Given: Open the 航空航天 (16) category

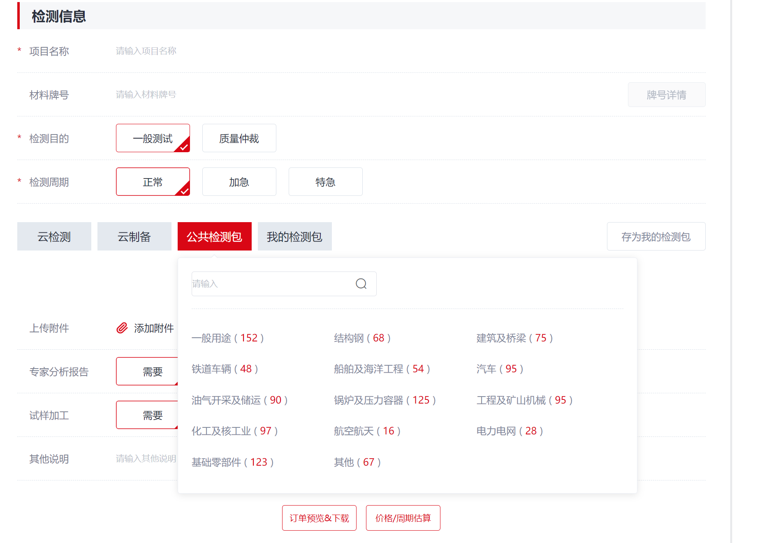Looking at the screenshot, I should coord(367,431).
